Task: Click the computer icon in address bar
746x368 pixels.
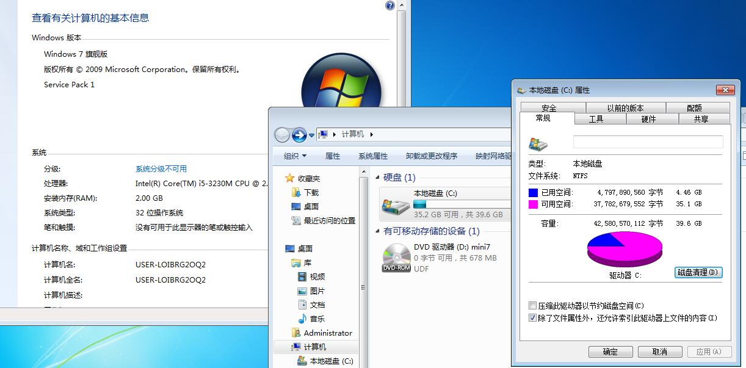Action: coord(324,134)
